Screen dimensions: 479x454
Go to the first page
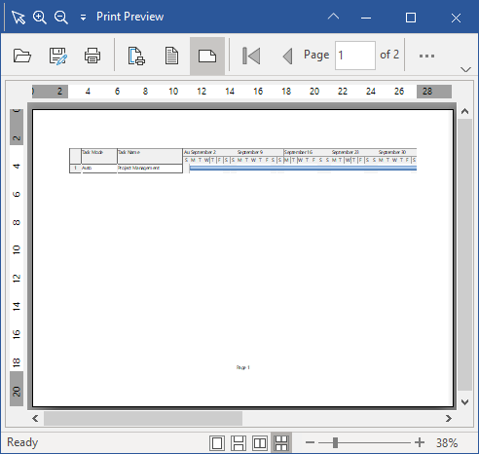[x=251, y=56]
